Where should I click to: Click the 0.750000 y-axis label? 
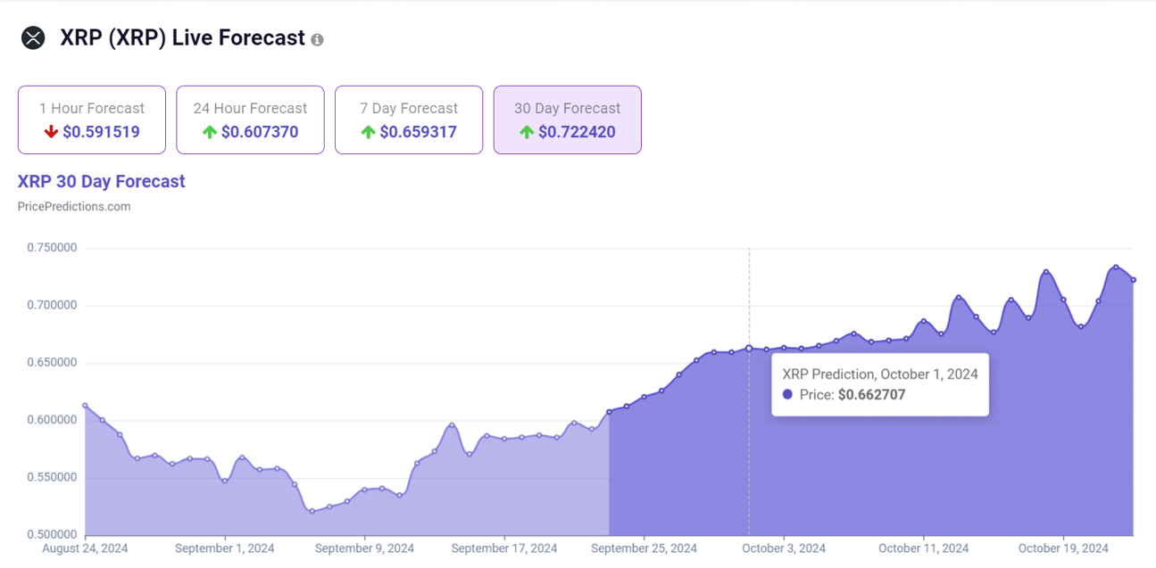[x=52, y=248]
